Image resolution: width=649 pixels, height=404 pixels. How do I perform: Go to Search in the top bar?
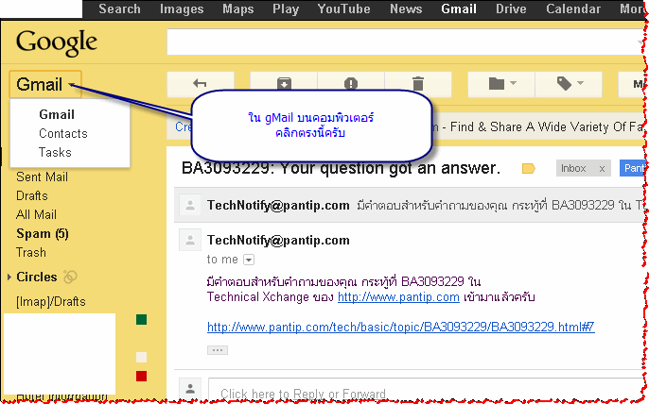119,9
